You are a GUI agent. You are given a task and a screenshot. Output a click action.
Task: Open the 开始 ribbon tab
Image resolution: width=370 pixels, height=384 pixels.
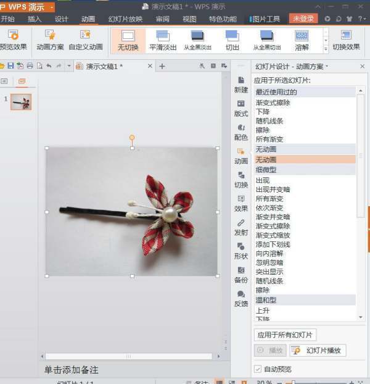(x=7, y=19)
